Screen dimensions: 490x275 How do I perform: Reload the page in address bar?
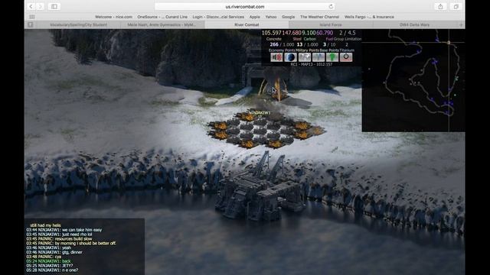(331, 6)
